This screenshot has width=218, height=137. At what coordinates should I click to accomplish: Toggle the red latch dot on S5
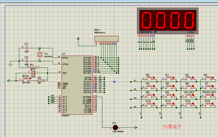click(173, 86)
